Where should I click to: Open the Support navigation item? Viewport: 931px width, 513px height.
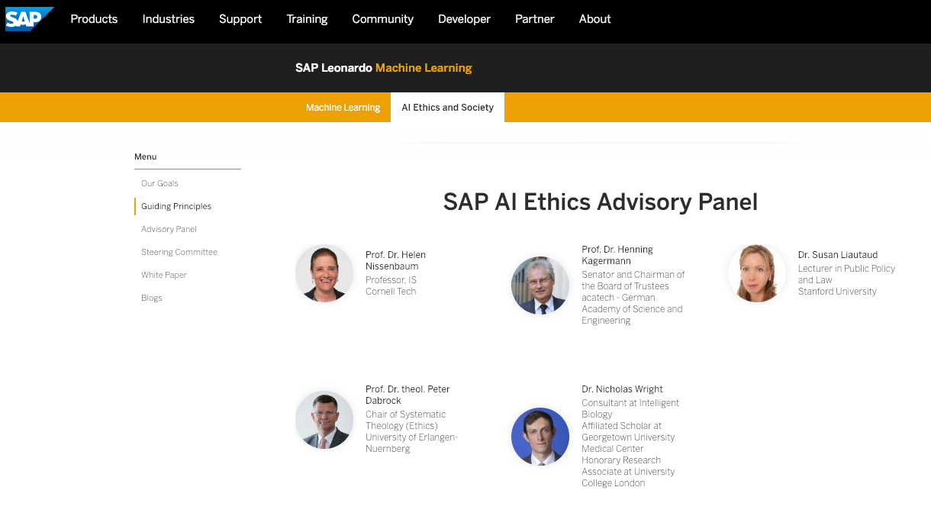pos(240,19)
